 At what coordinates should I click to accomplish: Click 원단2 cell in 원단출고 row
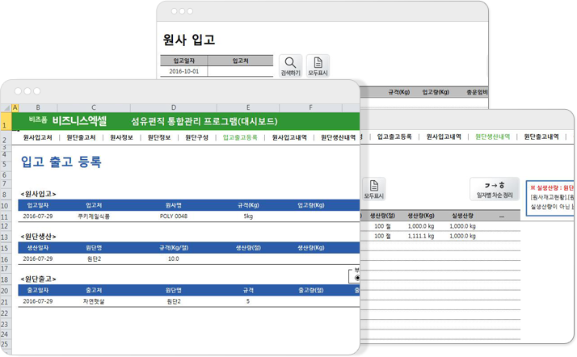click(174, 301)
